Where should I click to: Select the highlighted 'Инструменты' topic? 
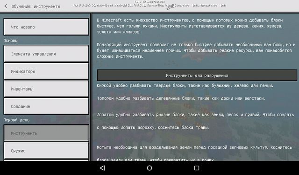46,133
